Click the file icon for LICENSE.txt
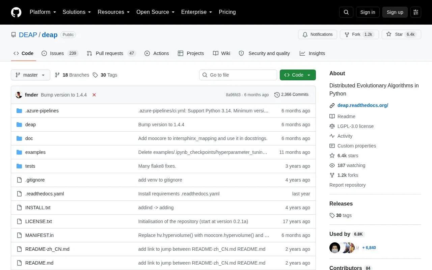 coord(19,221)
